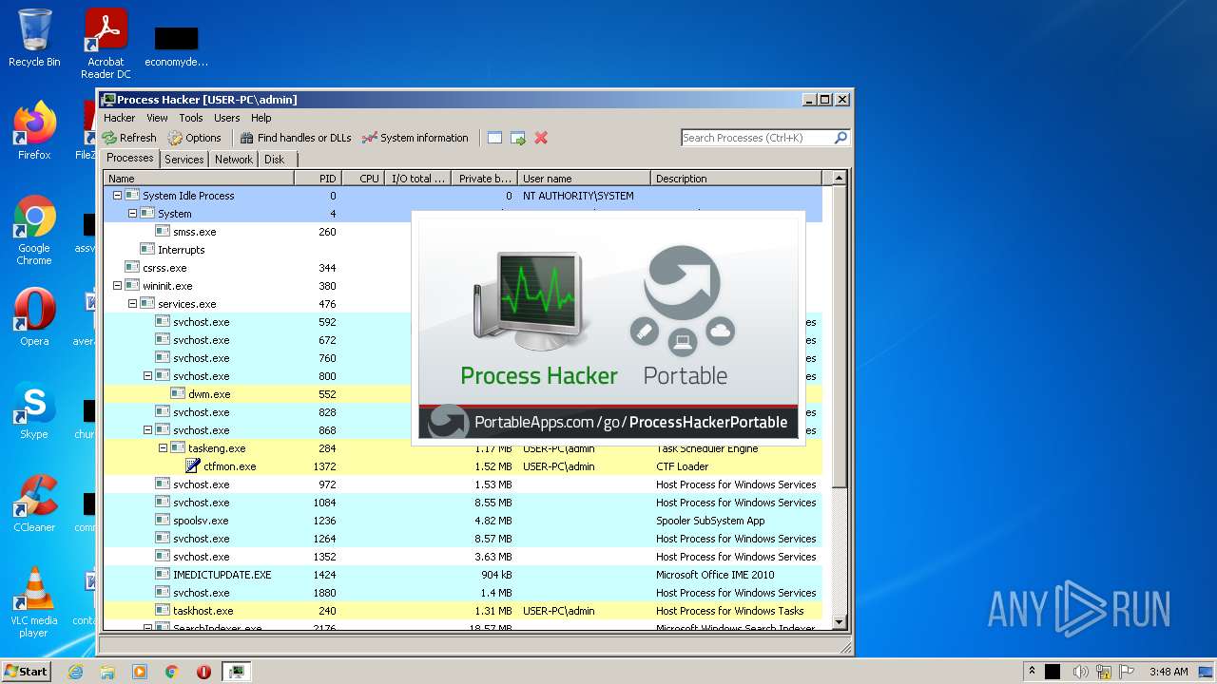Open Acrobat Reader DC desktop icon
Viewport: 1217px width, 684px height.
point(106,44)
